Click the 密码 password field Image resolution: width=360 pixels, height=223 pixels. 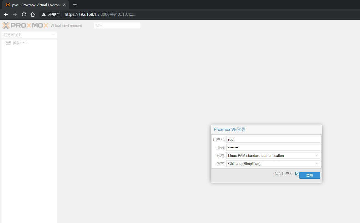tap(273, 147)
